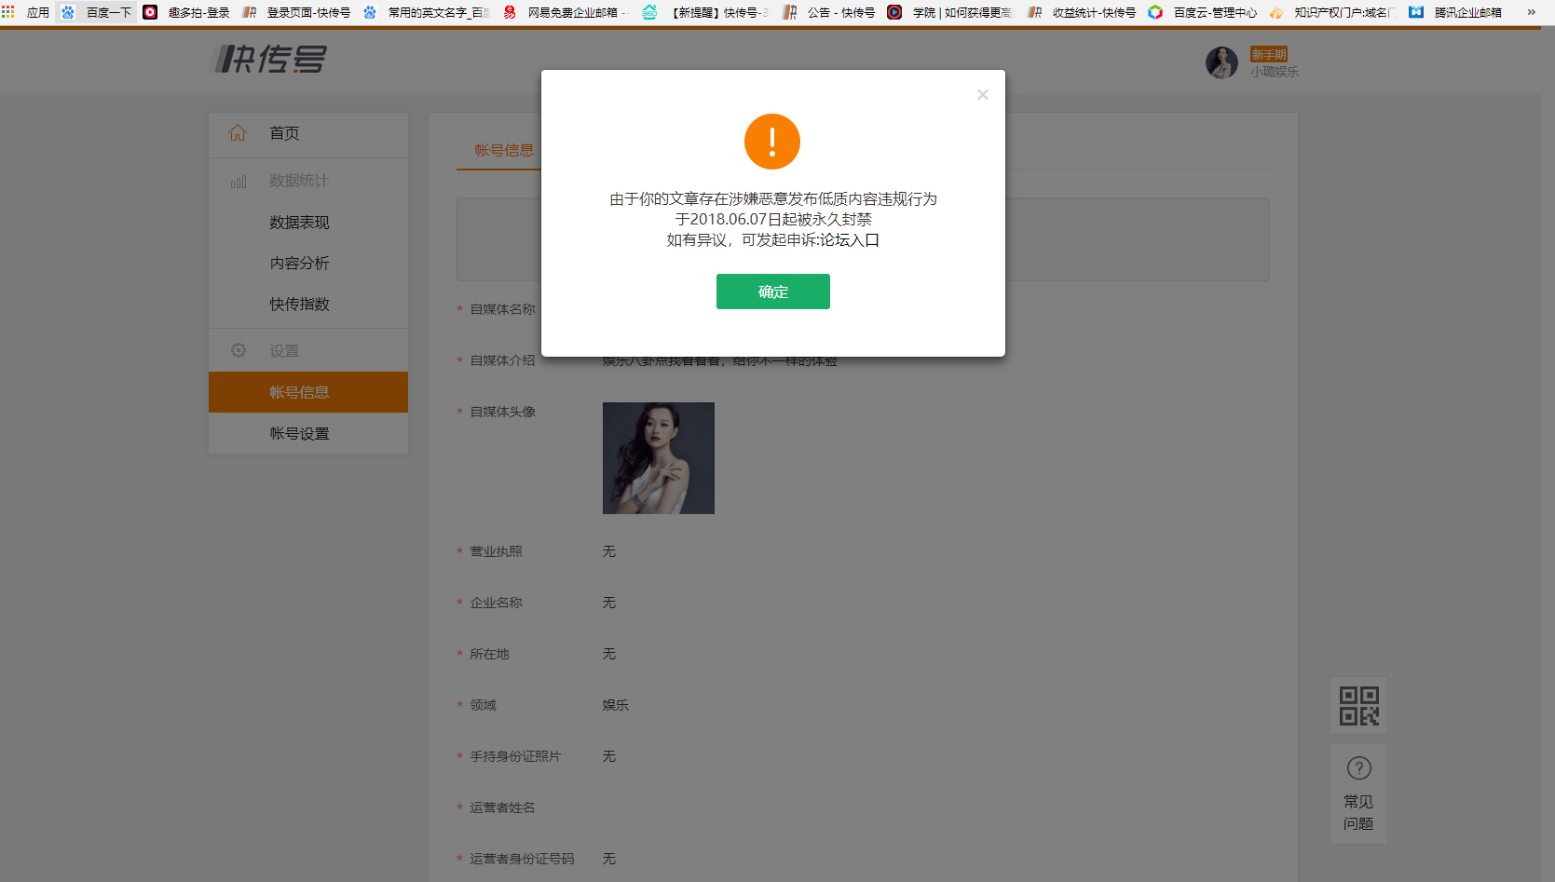Viewport: 1555px width, 882px height.
Task: Click the 首页 home icon in sidebar
Action: tap(238, 132)
